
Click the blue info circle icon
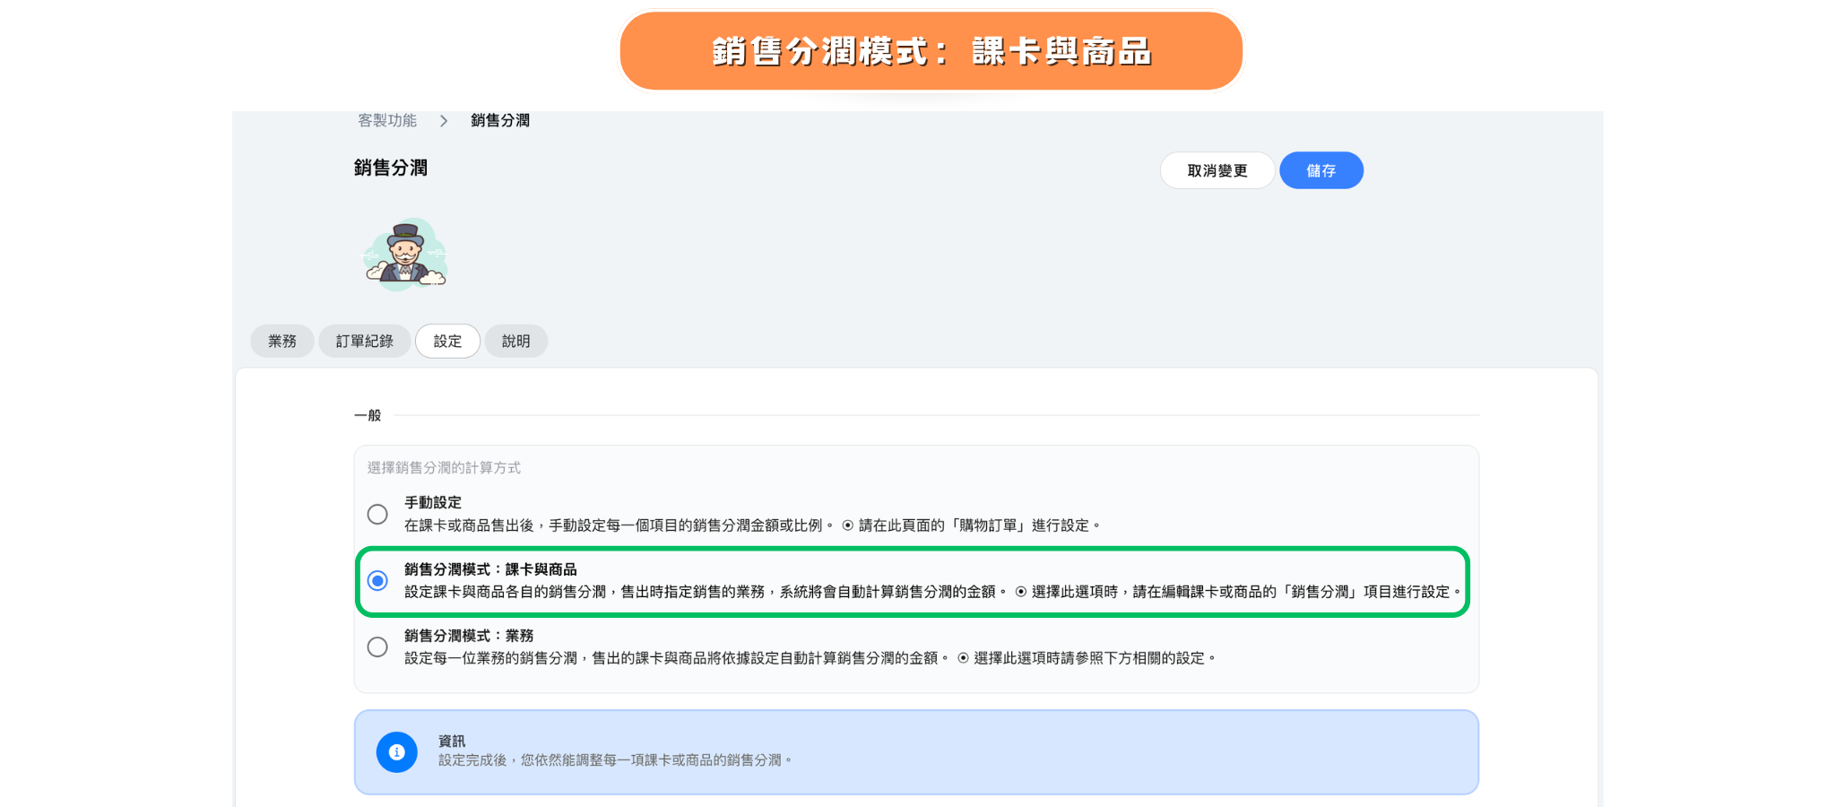point(396,752)
